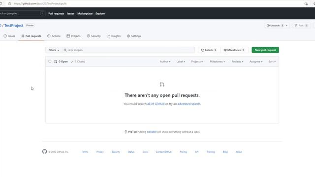Screen dimensions: 315x177
Task: Open the Issues repository tab
Action: click(x=9, y=36)
